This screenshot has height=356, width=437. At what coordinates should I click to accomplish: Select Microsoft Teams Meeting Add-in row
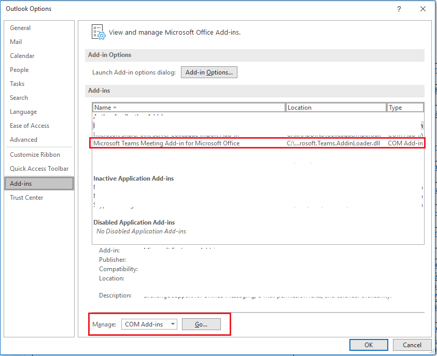tap(258, 143)
